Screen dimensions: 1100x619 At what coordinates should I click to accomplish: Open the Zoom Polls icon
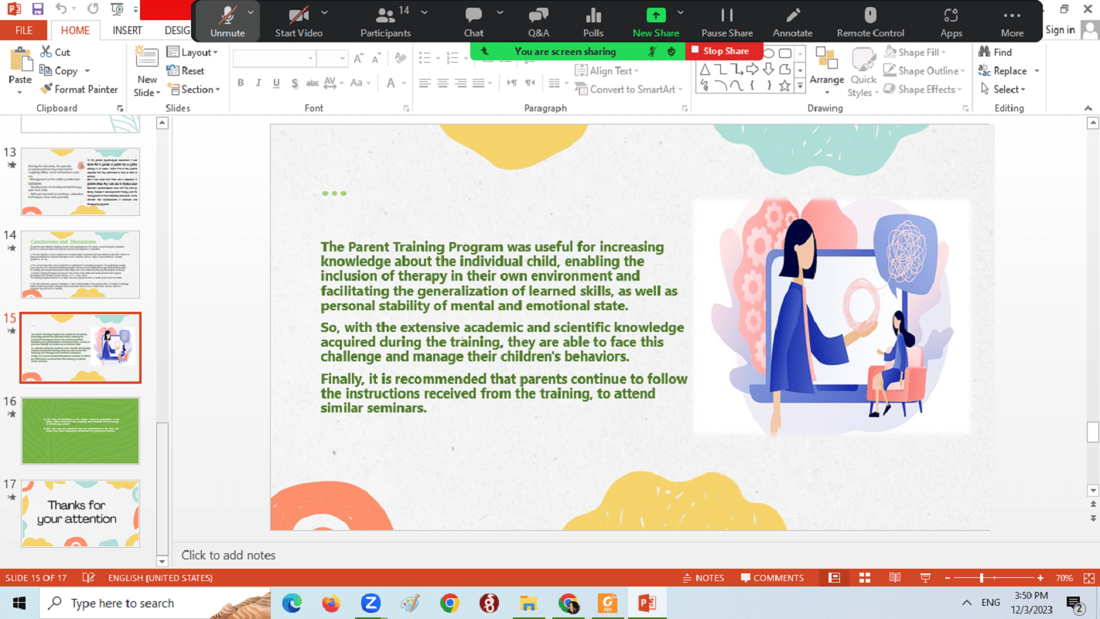[593, 22]
